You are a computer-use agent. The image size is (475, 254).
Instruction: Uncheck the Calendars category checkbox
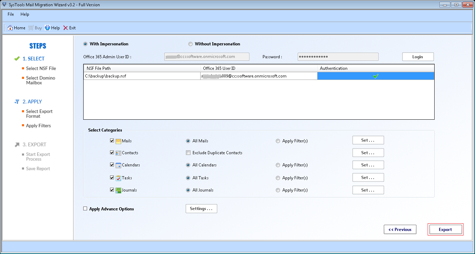click(x=112, y=165)
